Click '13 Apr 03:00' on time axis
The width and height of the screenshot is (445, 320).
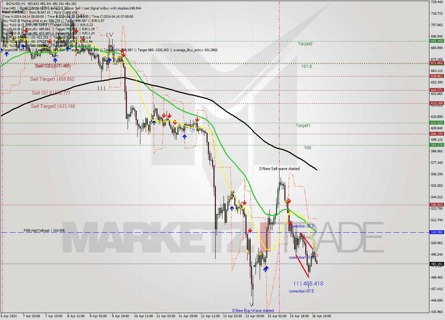[x=232, y=316]
